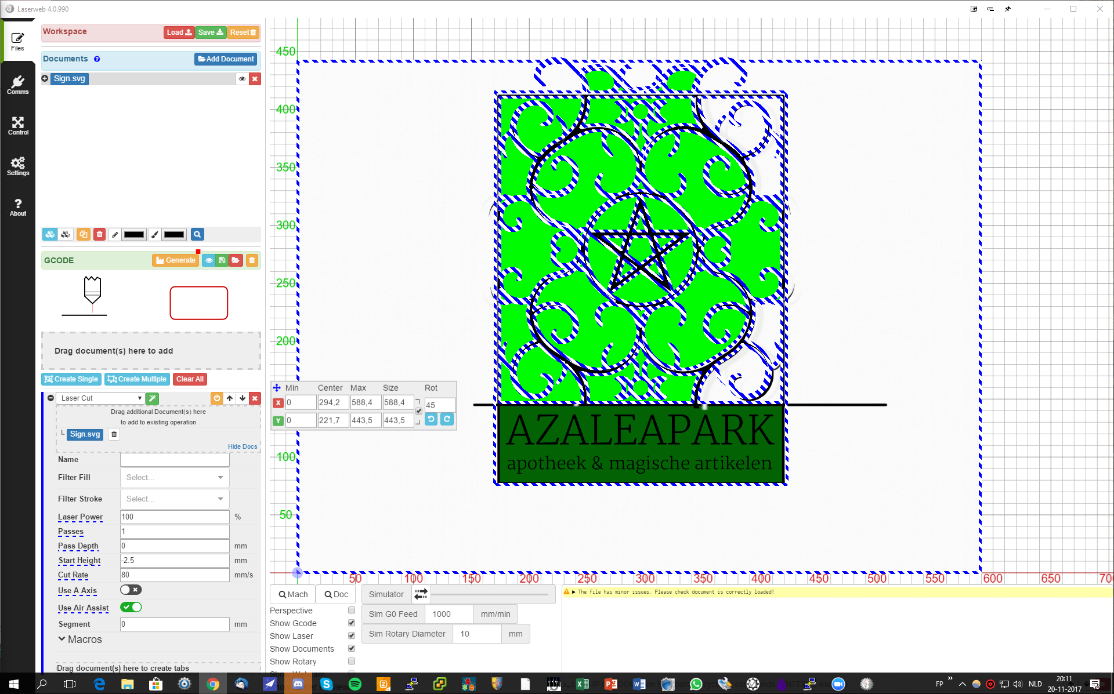Toggle visibility of Sign.svg document
1114x694 pixels.
coord(242,79)
